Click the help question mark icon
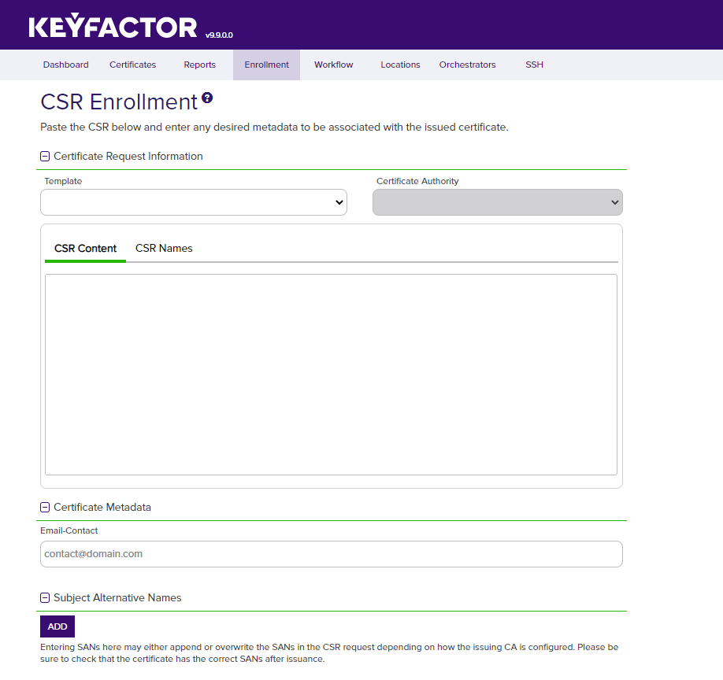The image size is (723, 680). 207,98
